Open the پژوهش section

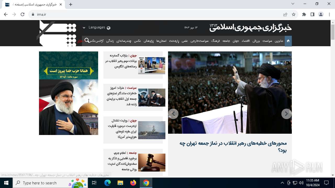tap(149, 41)
